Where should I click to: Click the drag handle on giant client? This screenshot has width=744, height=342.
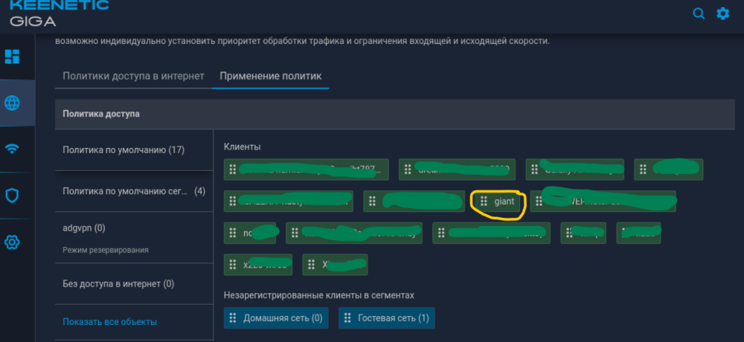click(484, 201)
